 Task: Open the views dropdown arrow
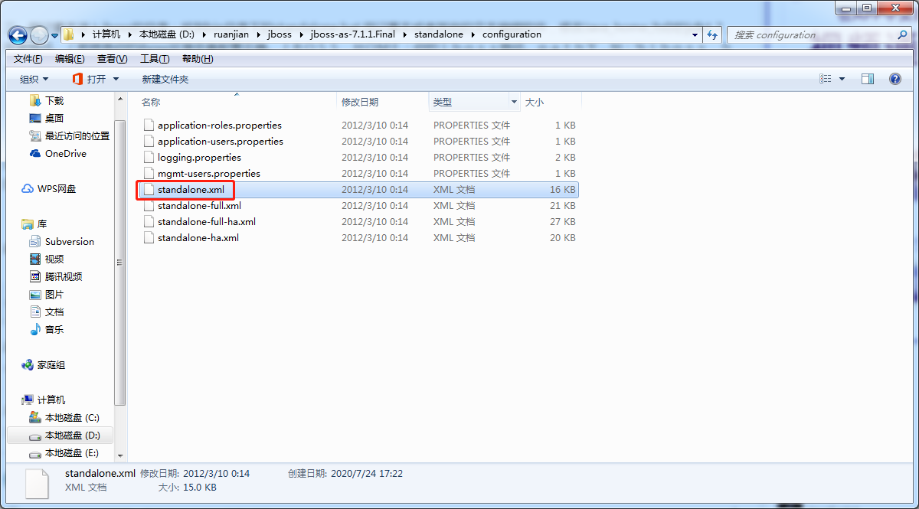click(841, 78)
